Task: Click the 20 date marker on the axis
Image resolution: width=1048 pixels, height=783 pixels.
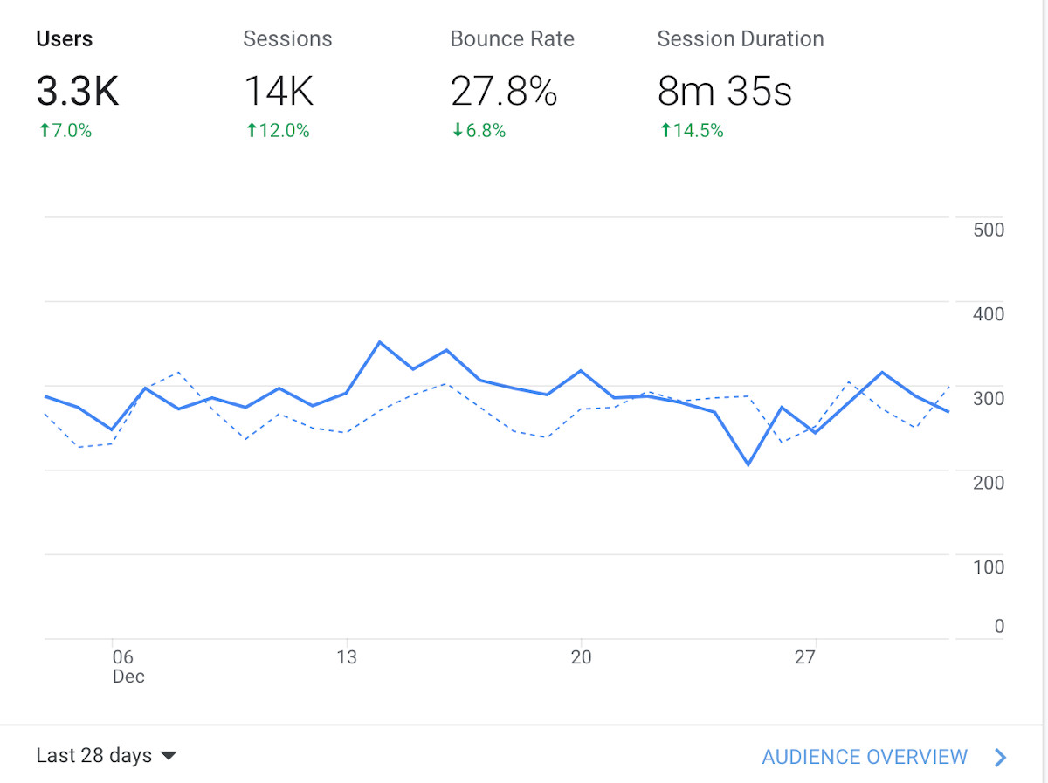Action: (x=581, y=657)
